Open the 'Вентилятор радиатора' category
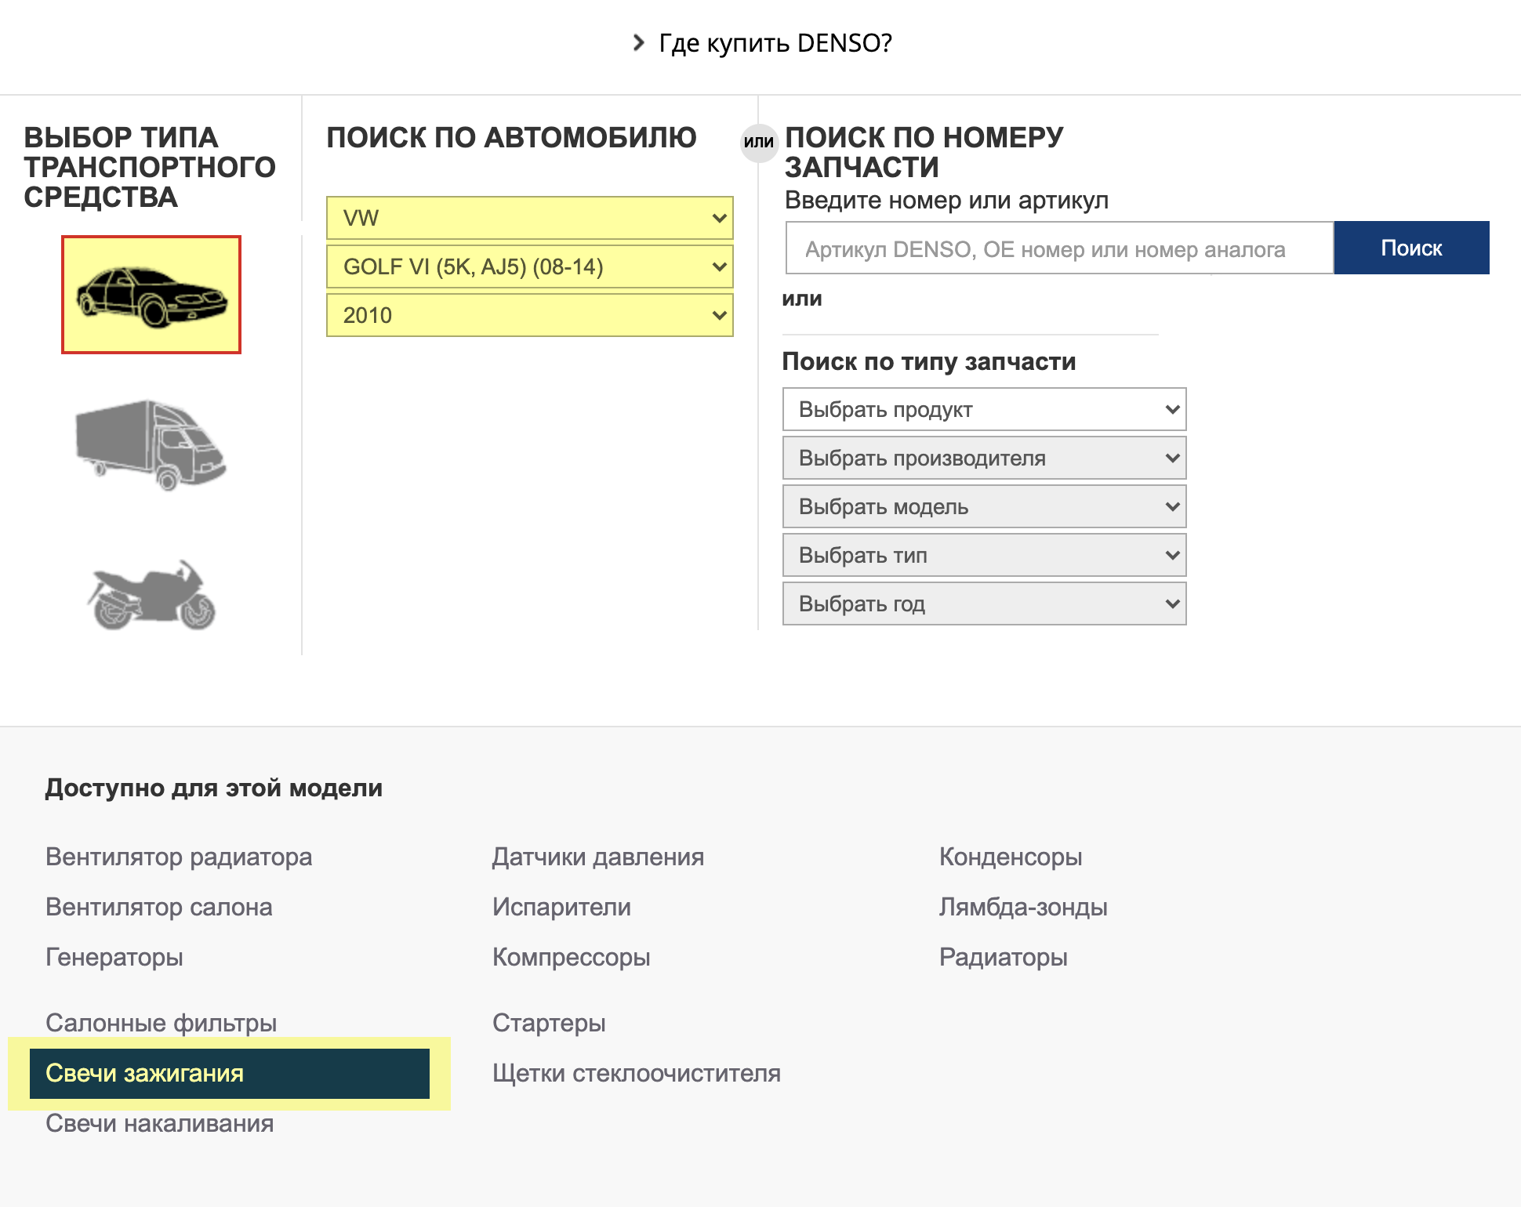Image resolution: width=1521 pixels, height=1207 pixels. [x=179, y=857]
